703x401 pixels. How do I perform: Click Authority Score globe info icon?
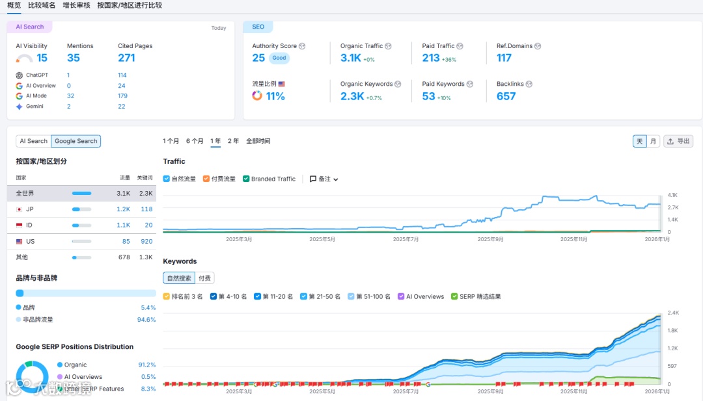click(x=302, y=46)
